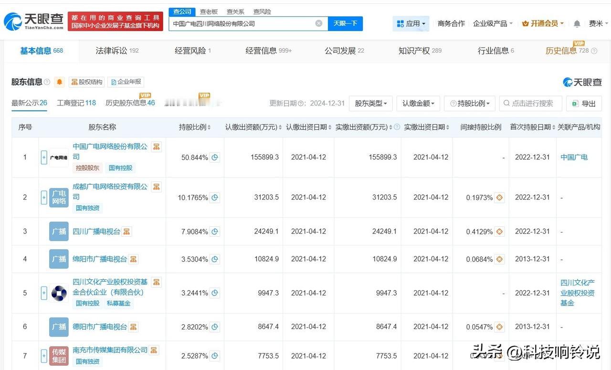Click pie chart icon next to 7.9084%
The width and height of the screenshot is (611, 370).
215,232
